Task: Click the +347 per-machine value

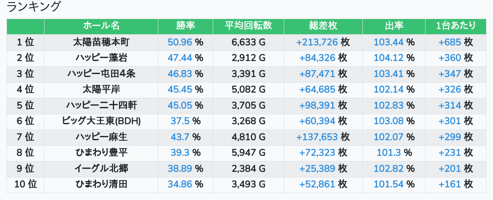Action: [450, 74]
